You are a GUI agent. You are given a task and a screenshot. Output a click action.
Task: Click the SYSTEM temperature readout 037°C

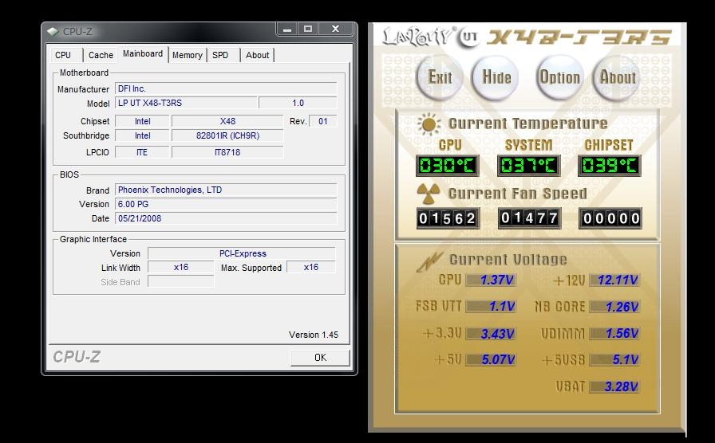click(x=528, y=166)
